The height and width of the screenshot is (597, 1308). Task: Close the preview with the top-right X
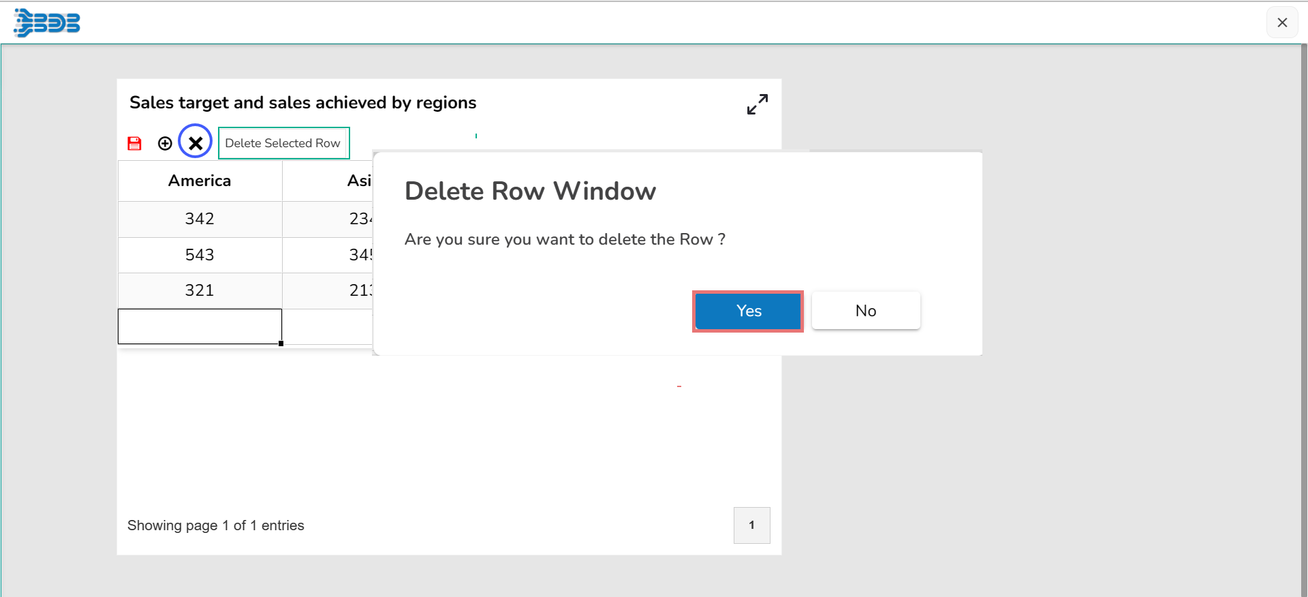tap(1281, 22)
